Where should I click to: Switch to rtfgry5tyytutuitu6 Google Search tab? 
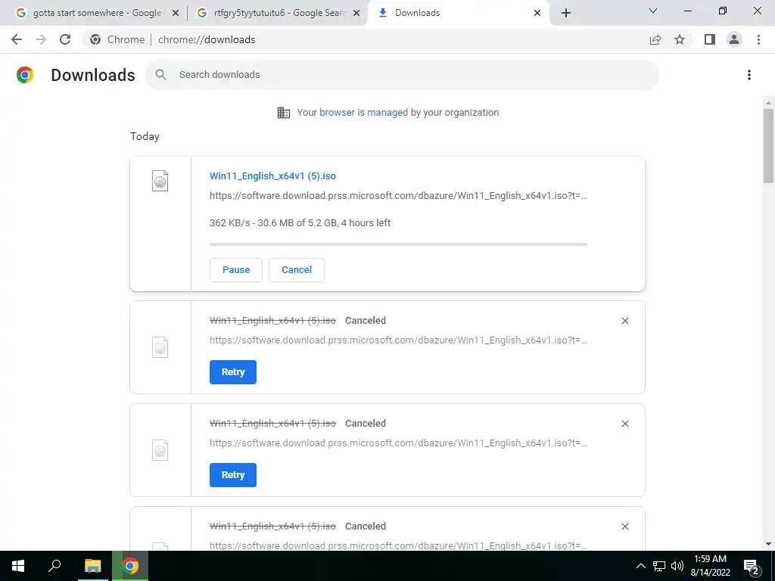pyautogui.click(x=279, y=14)
